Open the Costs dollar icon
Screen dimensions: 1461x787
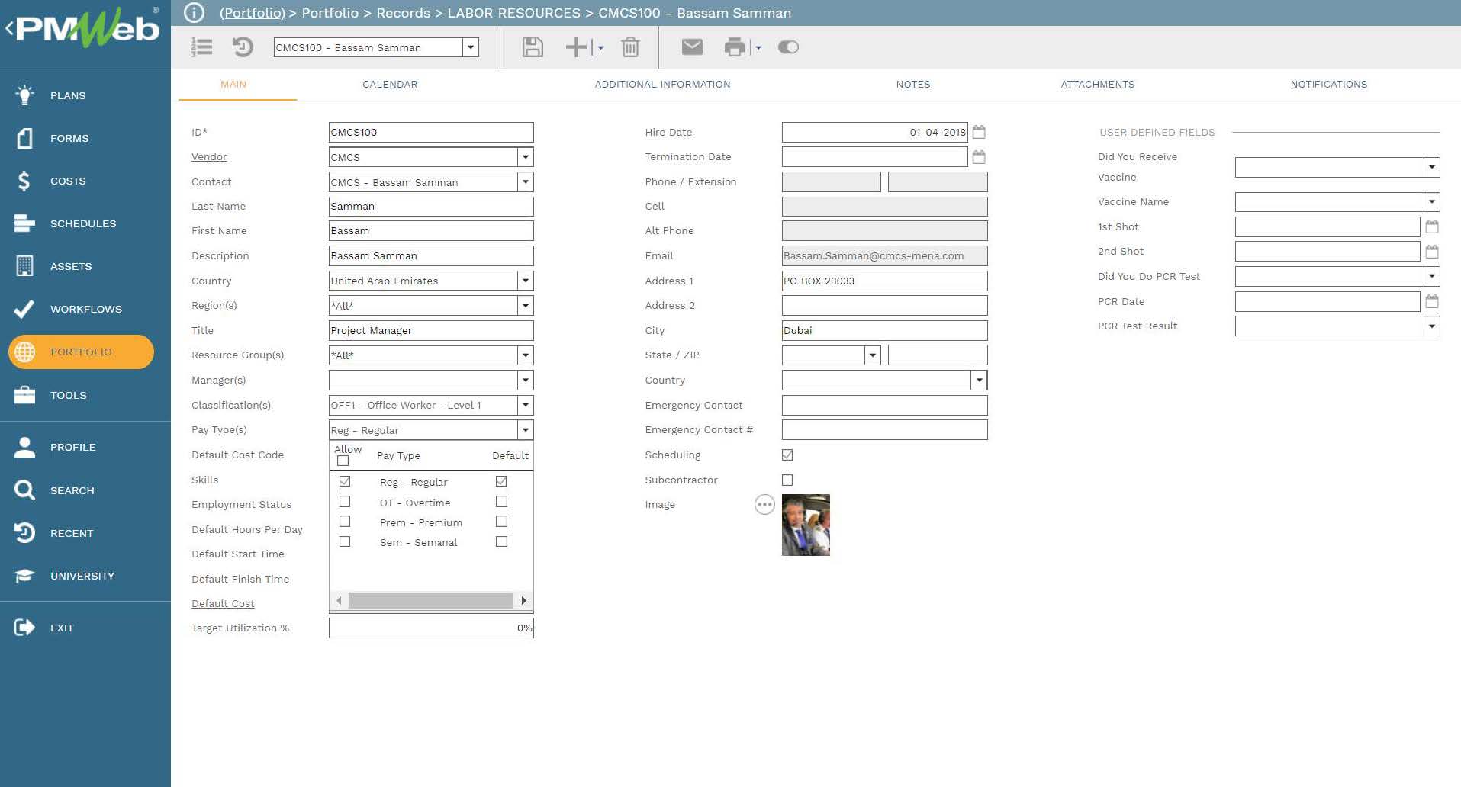click(x=24, y=181)
